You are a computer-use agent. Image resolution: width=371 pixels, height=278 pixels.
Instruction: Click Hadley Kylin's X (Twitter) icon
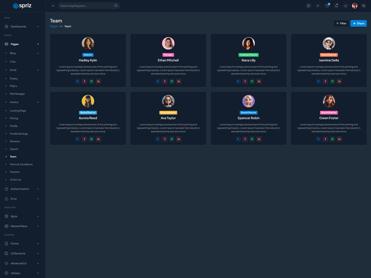[x=77, y=81]
